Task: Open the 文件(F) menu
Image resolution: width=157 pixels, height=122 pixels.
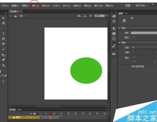Action: tap(5, 6)
